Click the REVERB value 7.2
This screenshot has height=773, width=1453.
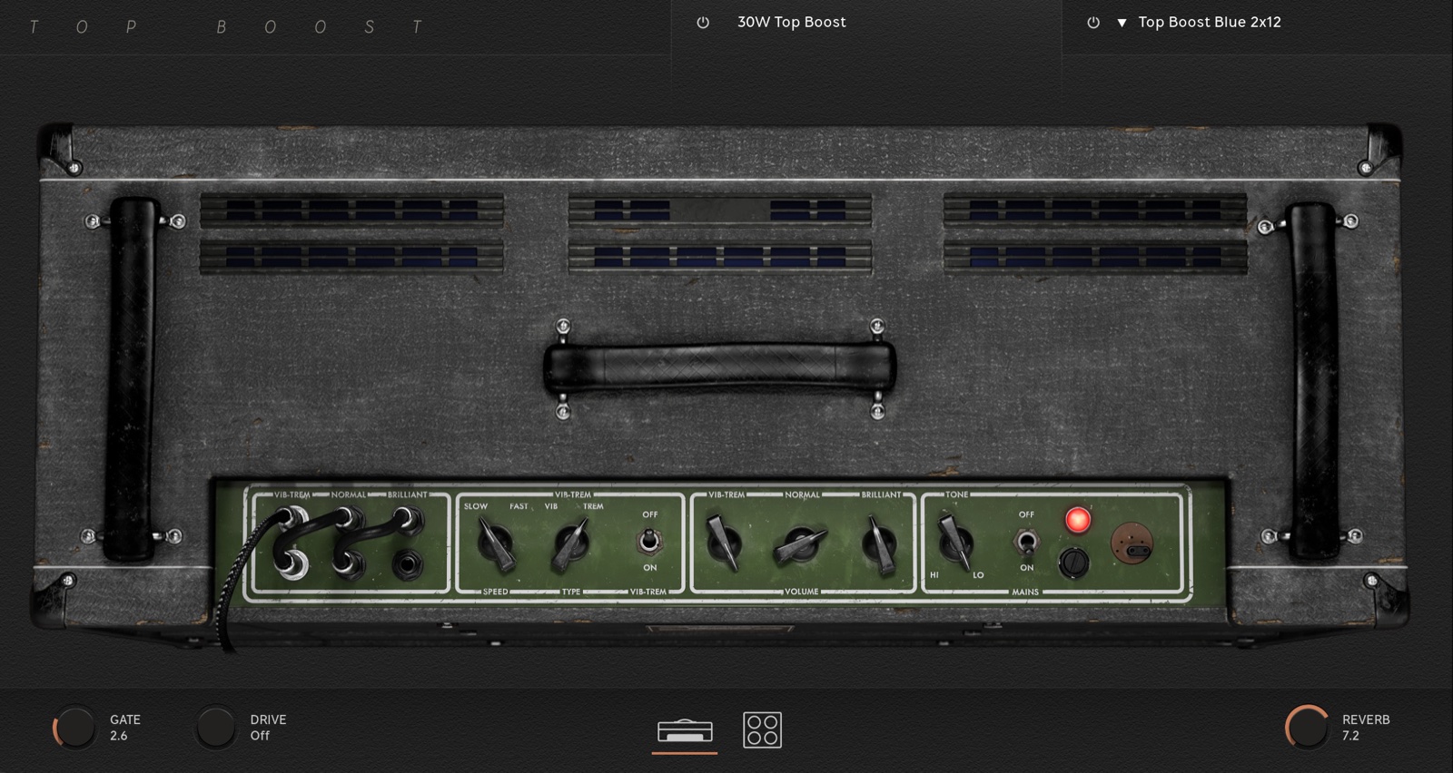pyautogui.click(x=1350, y=736)
